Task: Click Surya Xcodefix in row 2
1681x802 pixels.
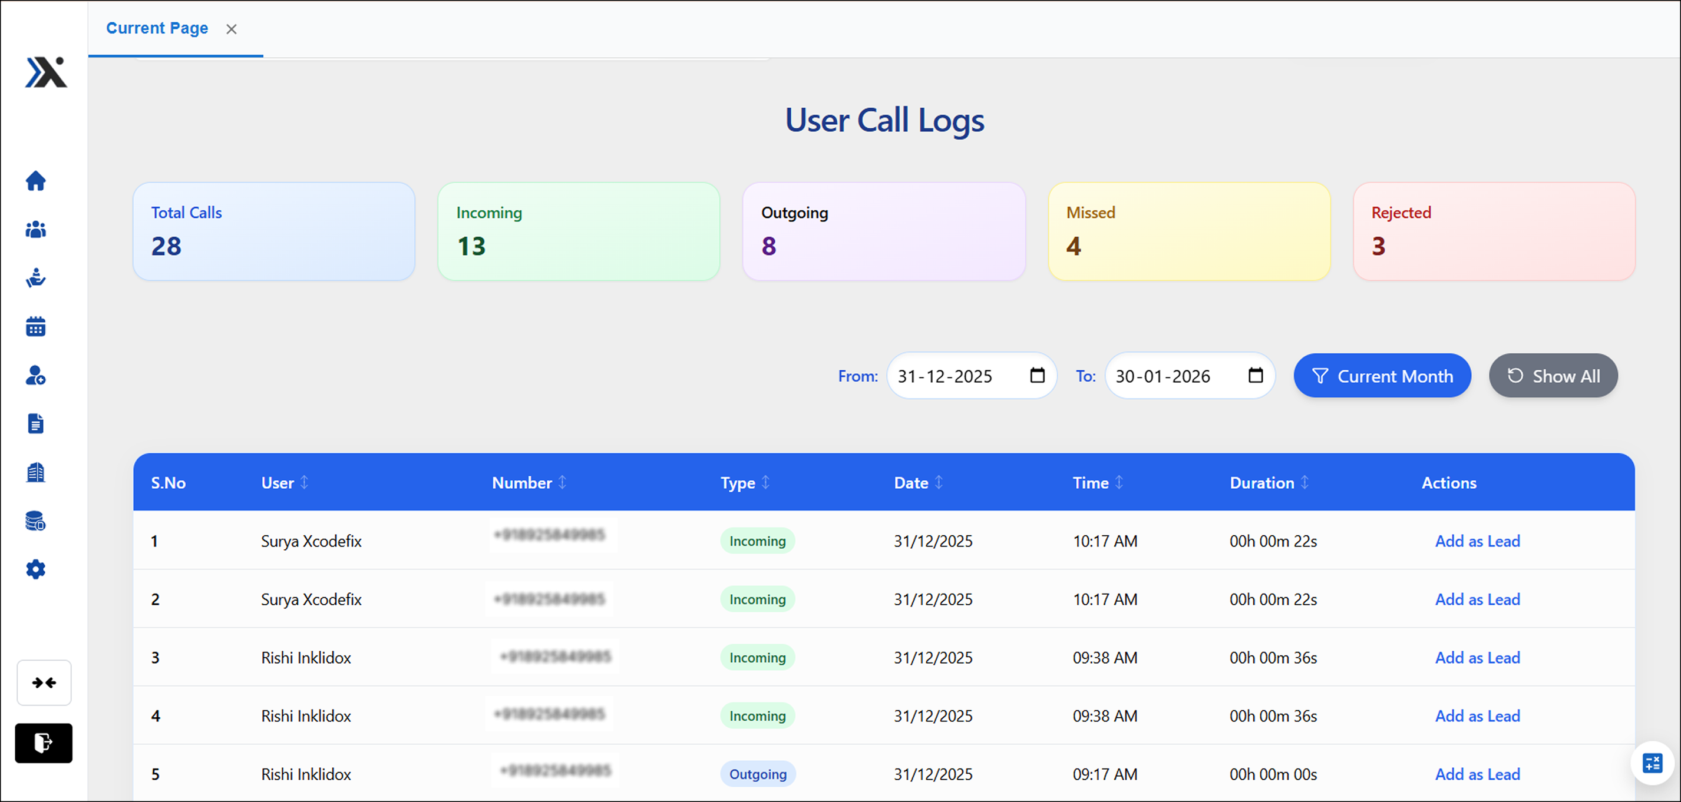Action: (x=311, y=599)
